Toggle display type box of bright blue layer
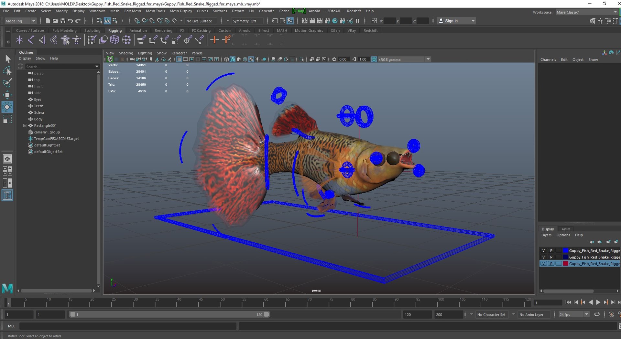 tap(559, 250)
